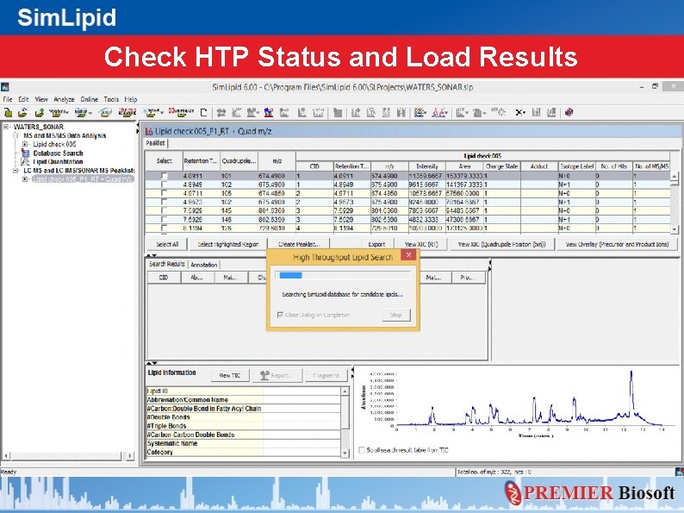This screenshot has width=684, height=513.
Task: Tick checkbox for row 4.9673 quadrupole 102
Action: click(164, 202)
